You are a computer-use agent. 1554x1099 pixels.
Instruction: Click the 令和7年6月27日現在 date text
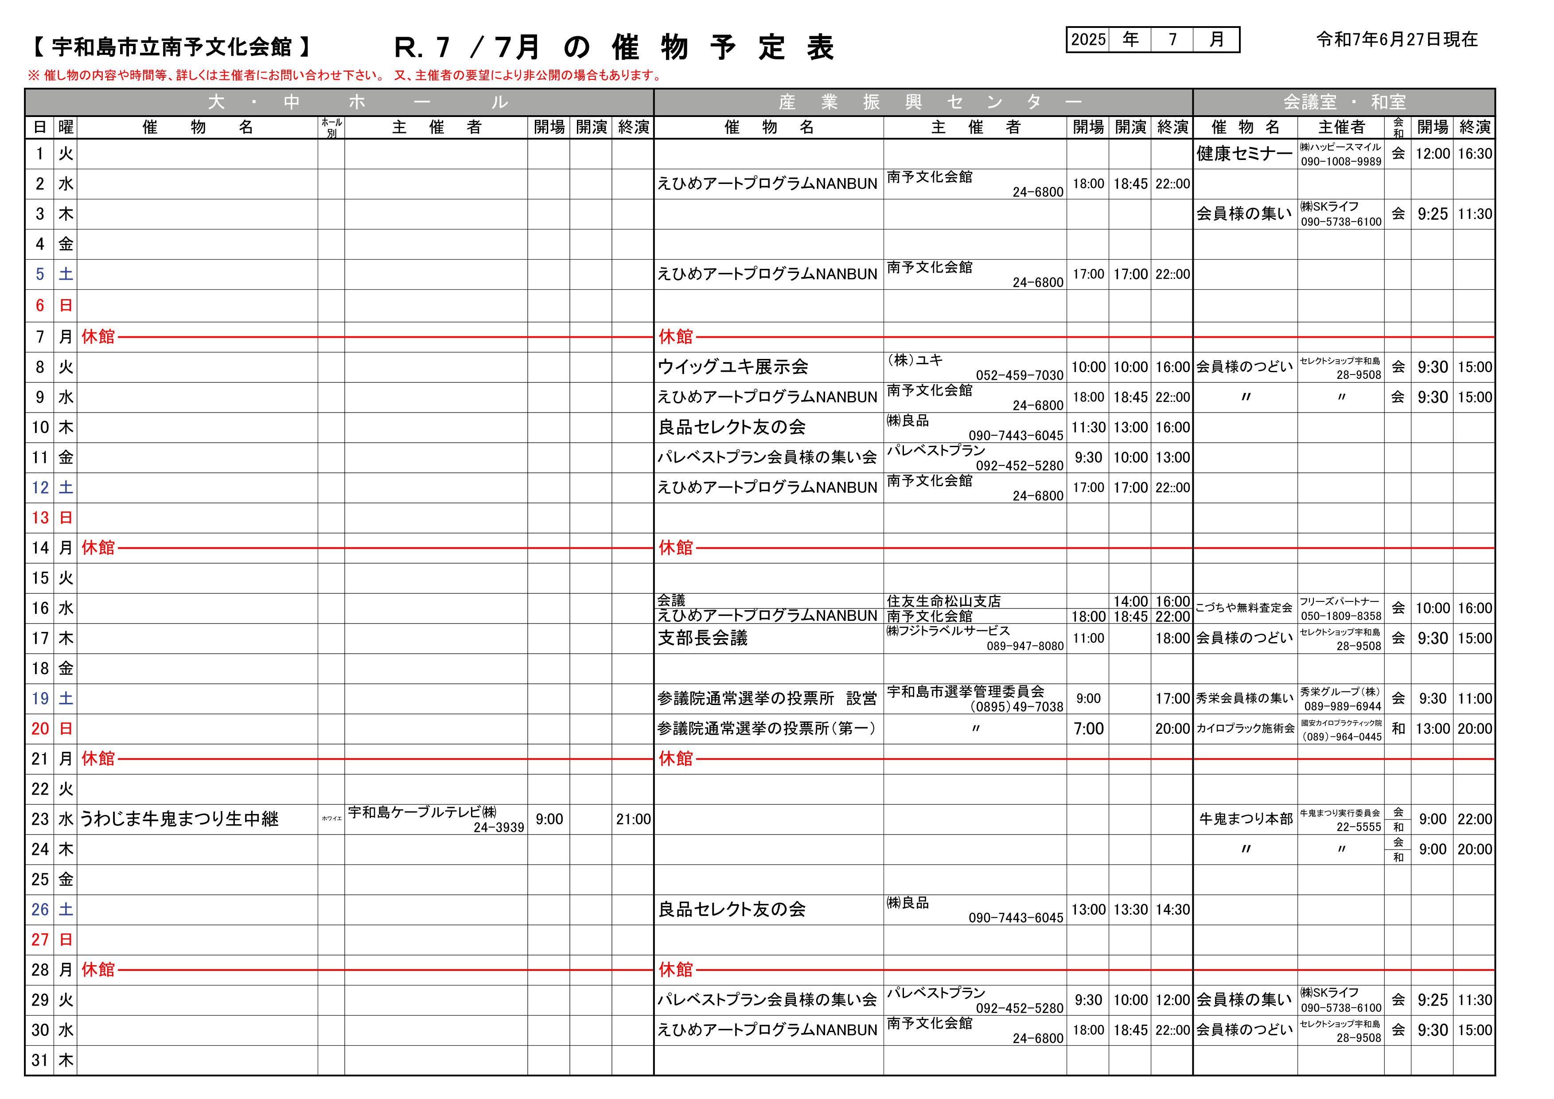click(x=1397, y=40)
